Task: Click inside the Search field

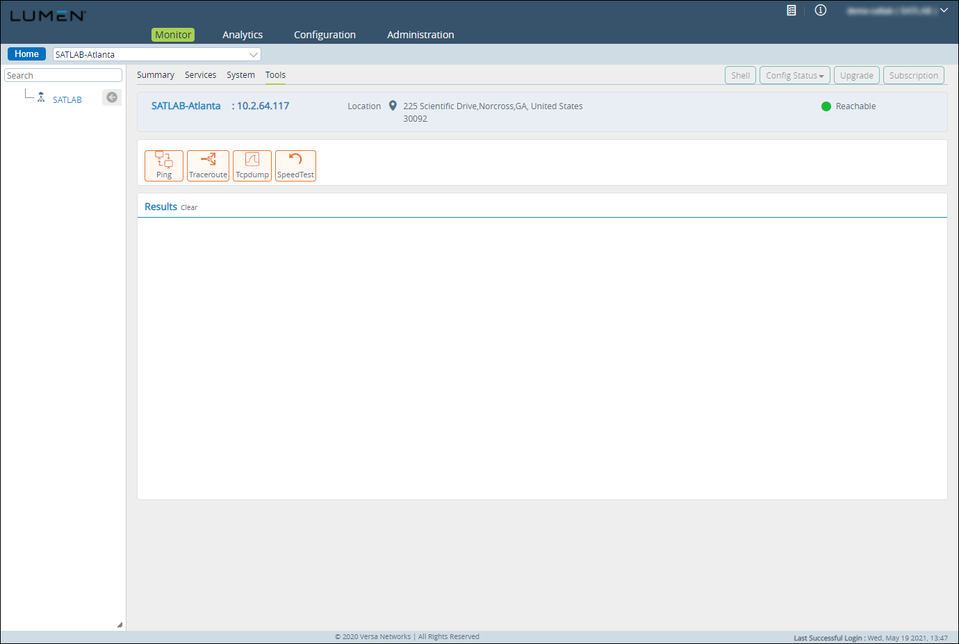Action: (x=63, y=74)
